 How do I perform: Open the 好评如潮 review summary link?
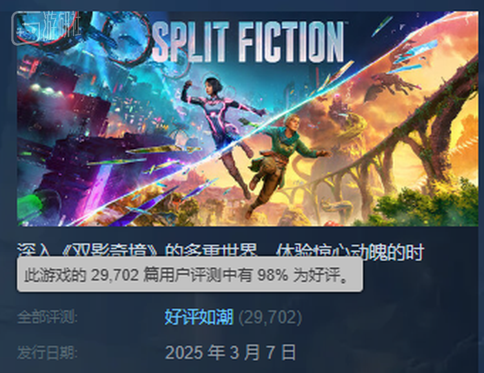click(199, 317)
